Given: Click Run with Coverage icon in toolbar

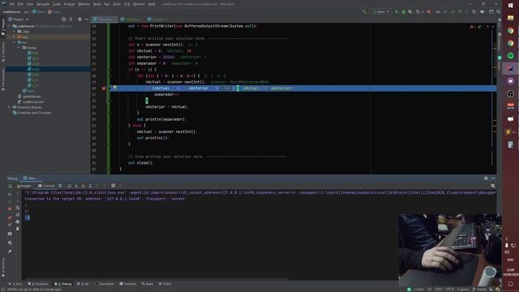Looking at the screenshot, I should click(x=410, y=11).
